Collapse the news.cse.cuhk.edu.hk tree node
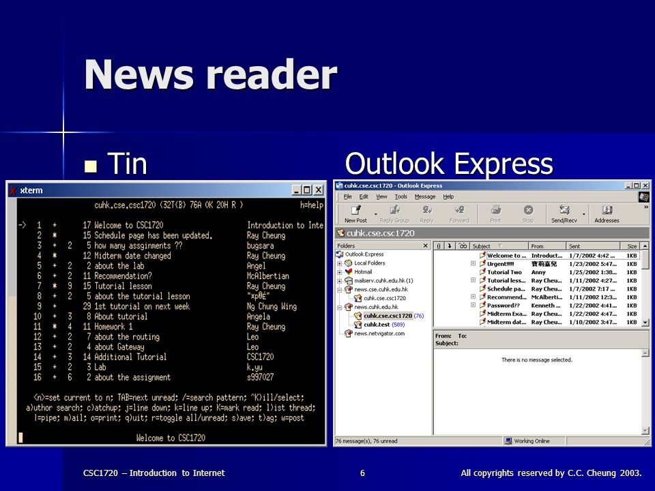Screen dimensions: 655x491 click(x=340, y=290)
